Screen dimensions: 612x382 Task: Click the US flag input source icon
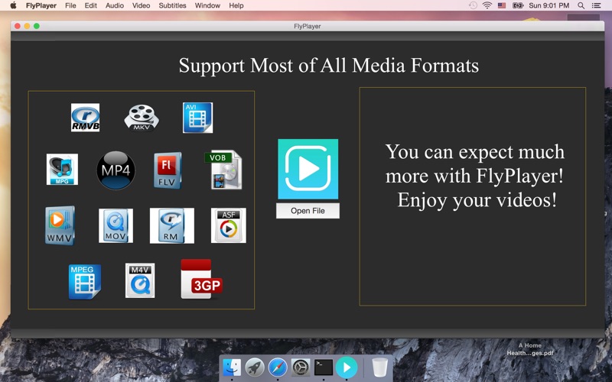click(x=502, y=5)
